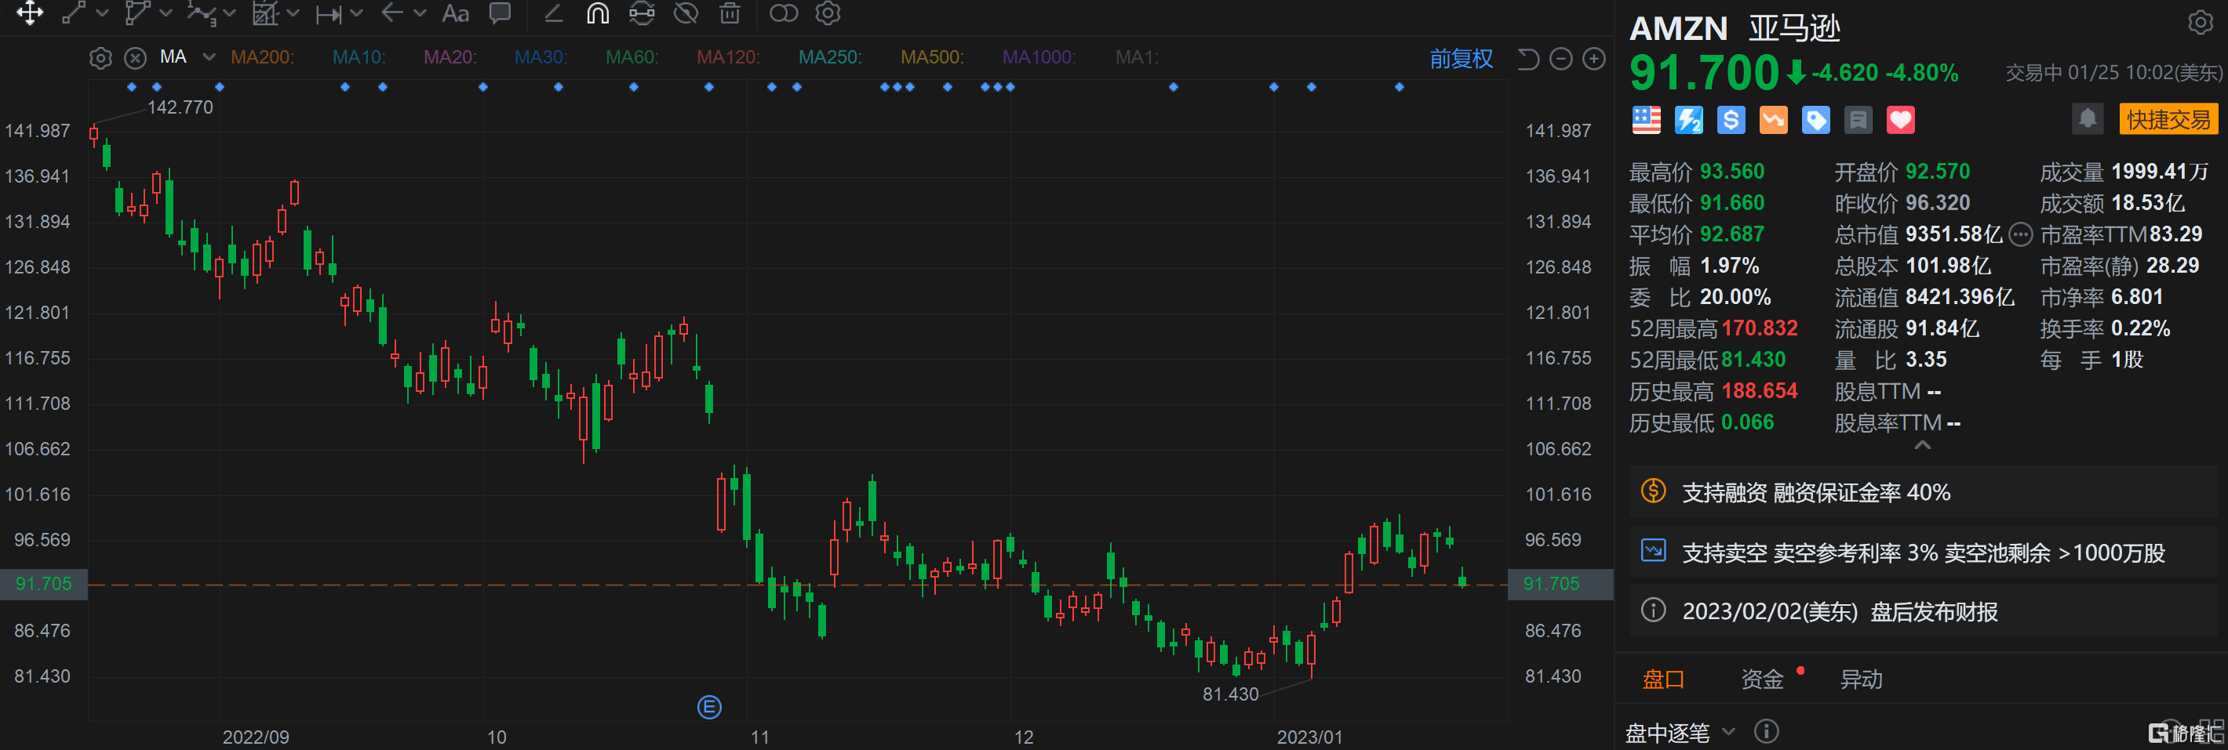2228x750 pixels.
Task: Open the MA indicator dropdown
Action: pyautogui.click(x=209, y=57)
